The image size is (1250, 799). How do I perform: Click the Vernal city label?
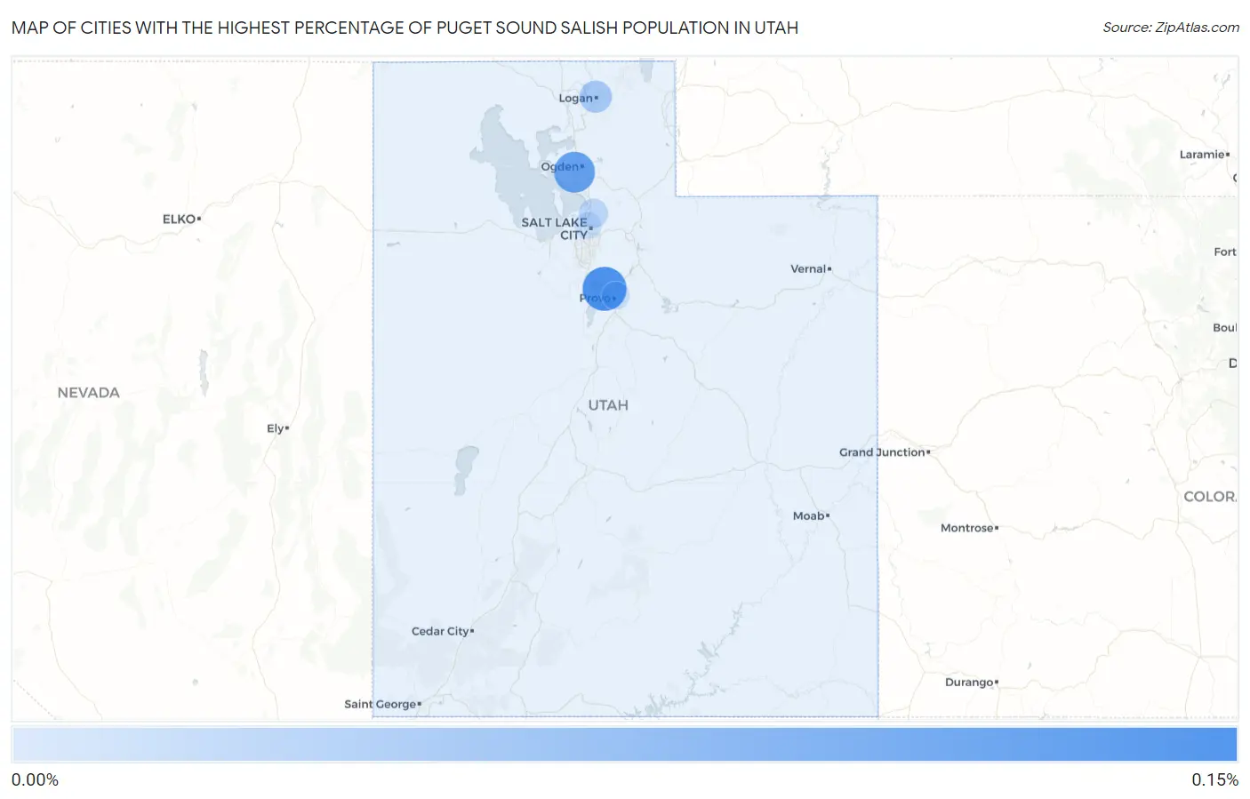point(808,268)
